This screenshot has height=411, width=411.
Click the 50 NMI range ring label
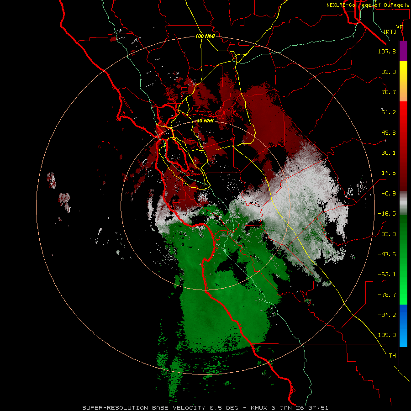205,121
